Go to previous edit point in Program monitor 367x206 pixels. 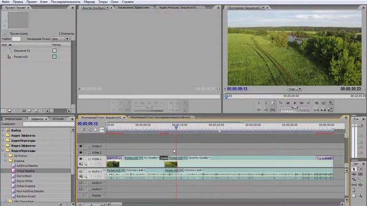pos(281,103)
